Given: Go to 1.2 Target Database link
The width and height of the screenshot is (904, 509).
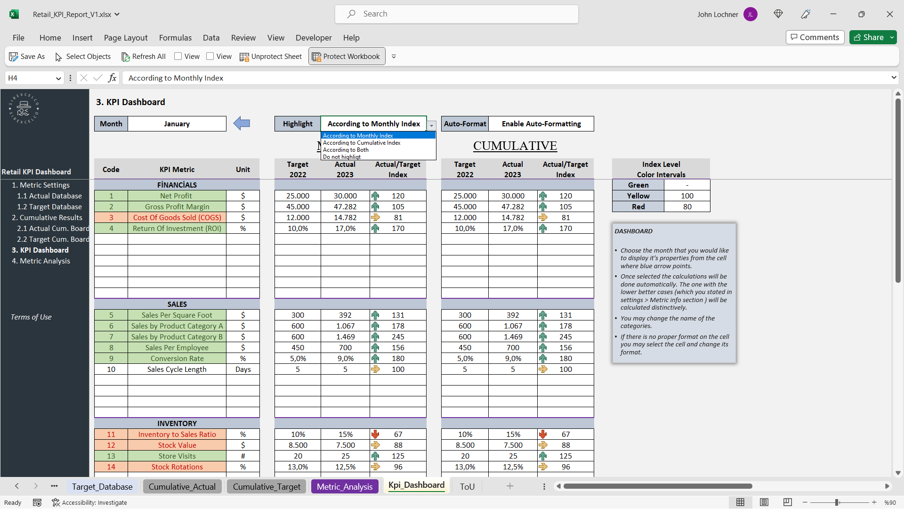Looking at the screenshot, I should (x=49, y=206).
